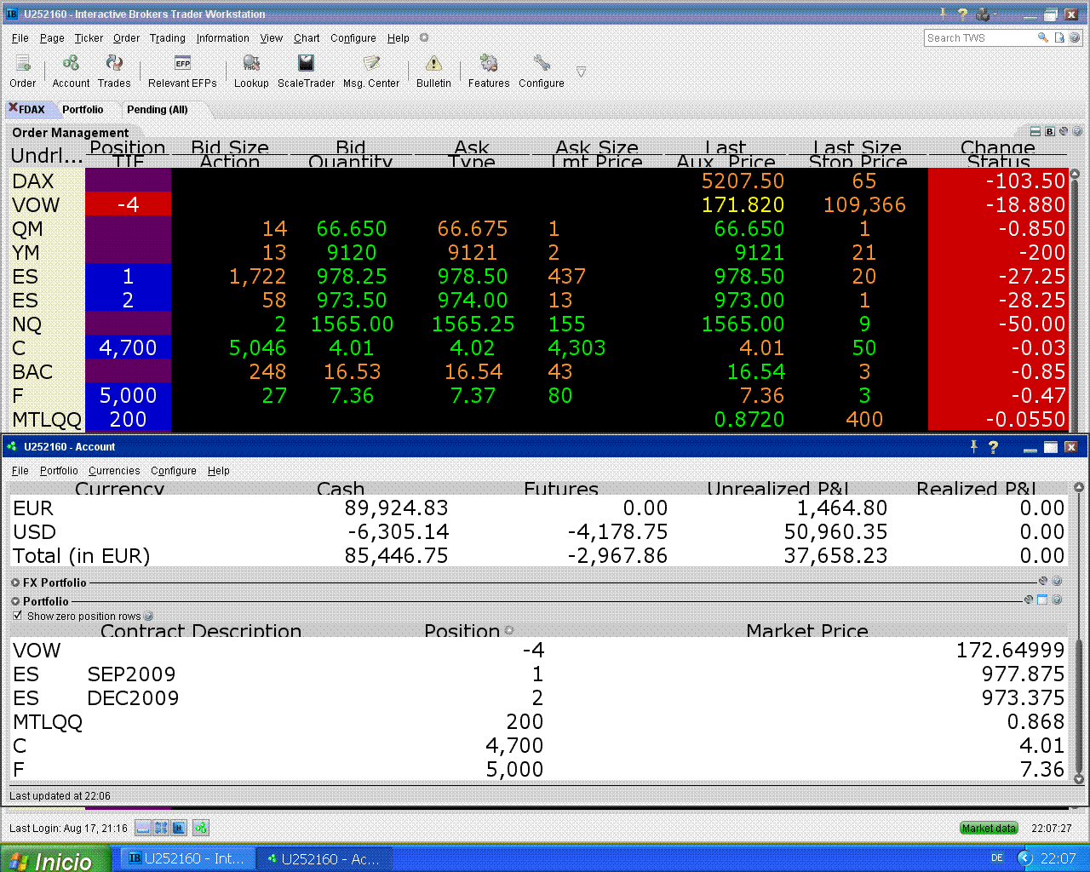The height and width of the screenshot is (872, 1090).
Task: Click the Search TWS input field
Action: click(x=979, y=38)
